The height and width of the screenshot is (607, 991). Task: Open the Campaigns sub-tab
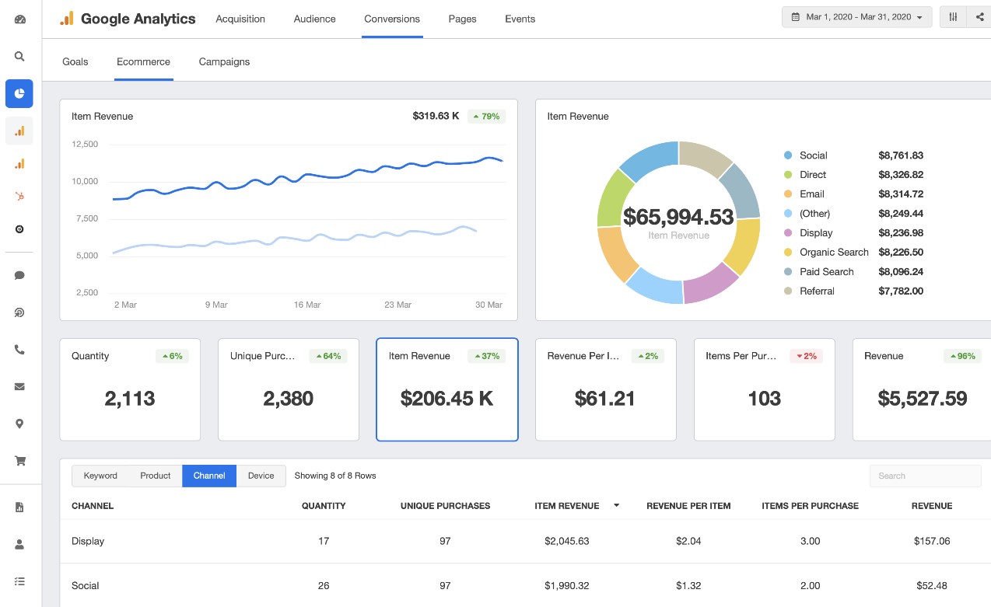pyautogui.click(x=224, y=61)
